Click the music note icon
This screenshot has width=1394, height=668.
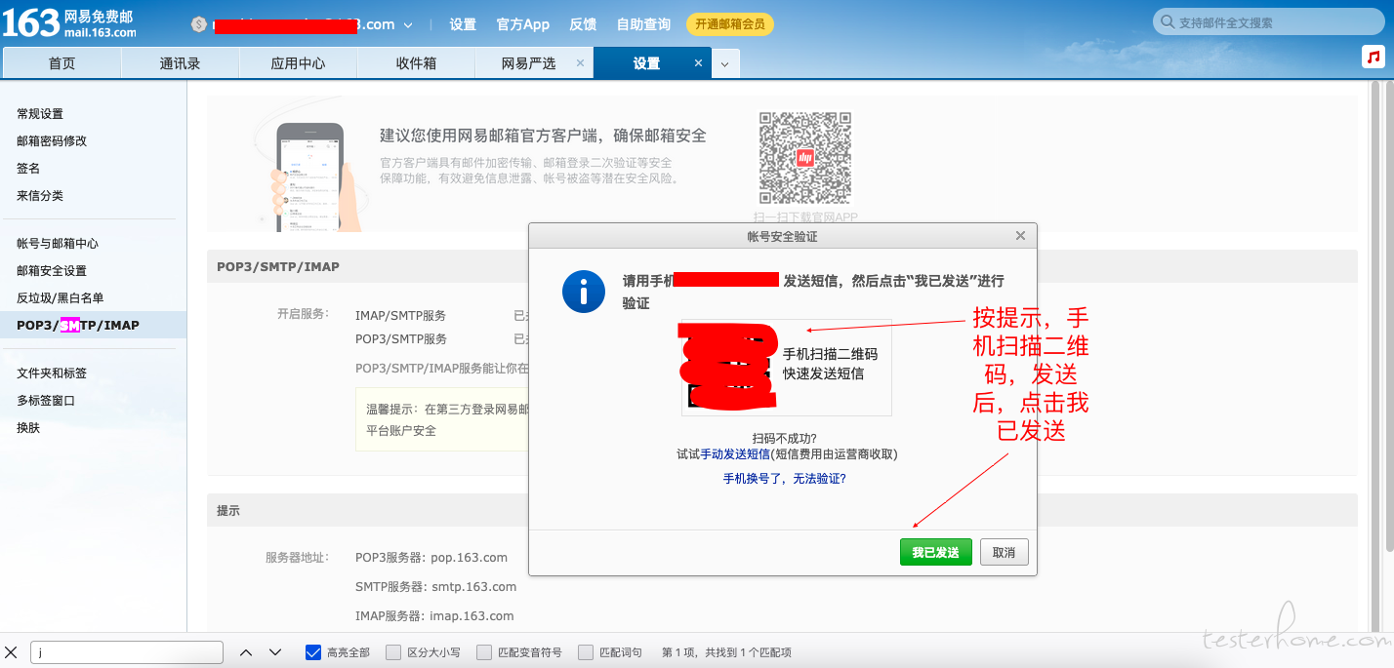coord(1373,57)
